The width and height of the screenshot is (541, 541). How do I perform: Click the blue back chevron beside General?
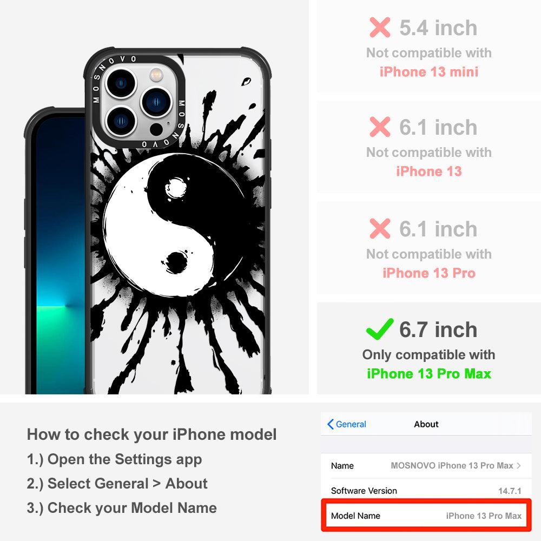(330, 424)
